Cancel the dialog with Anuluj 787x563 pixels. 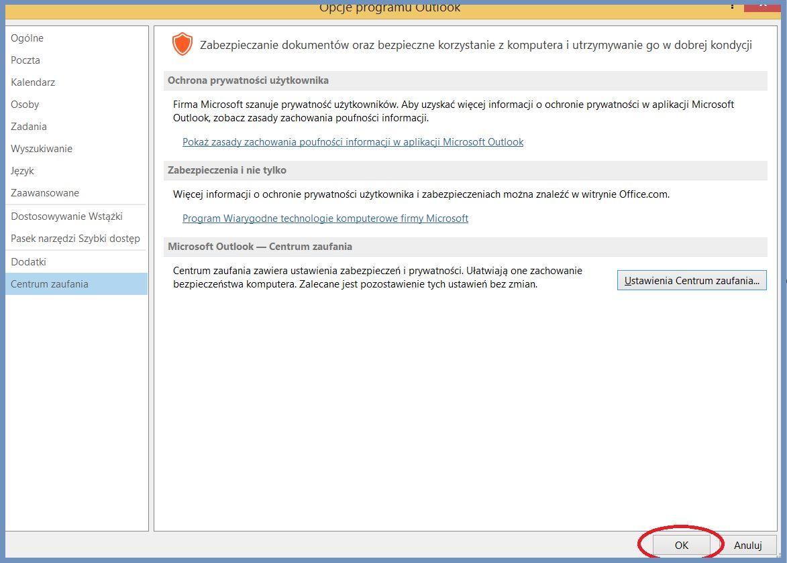tap(747, 545)
